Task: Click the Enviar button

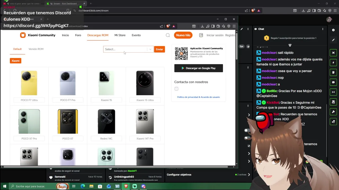Action: coord(159,49)
